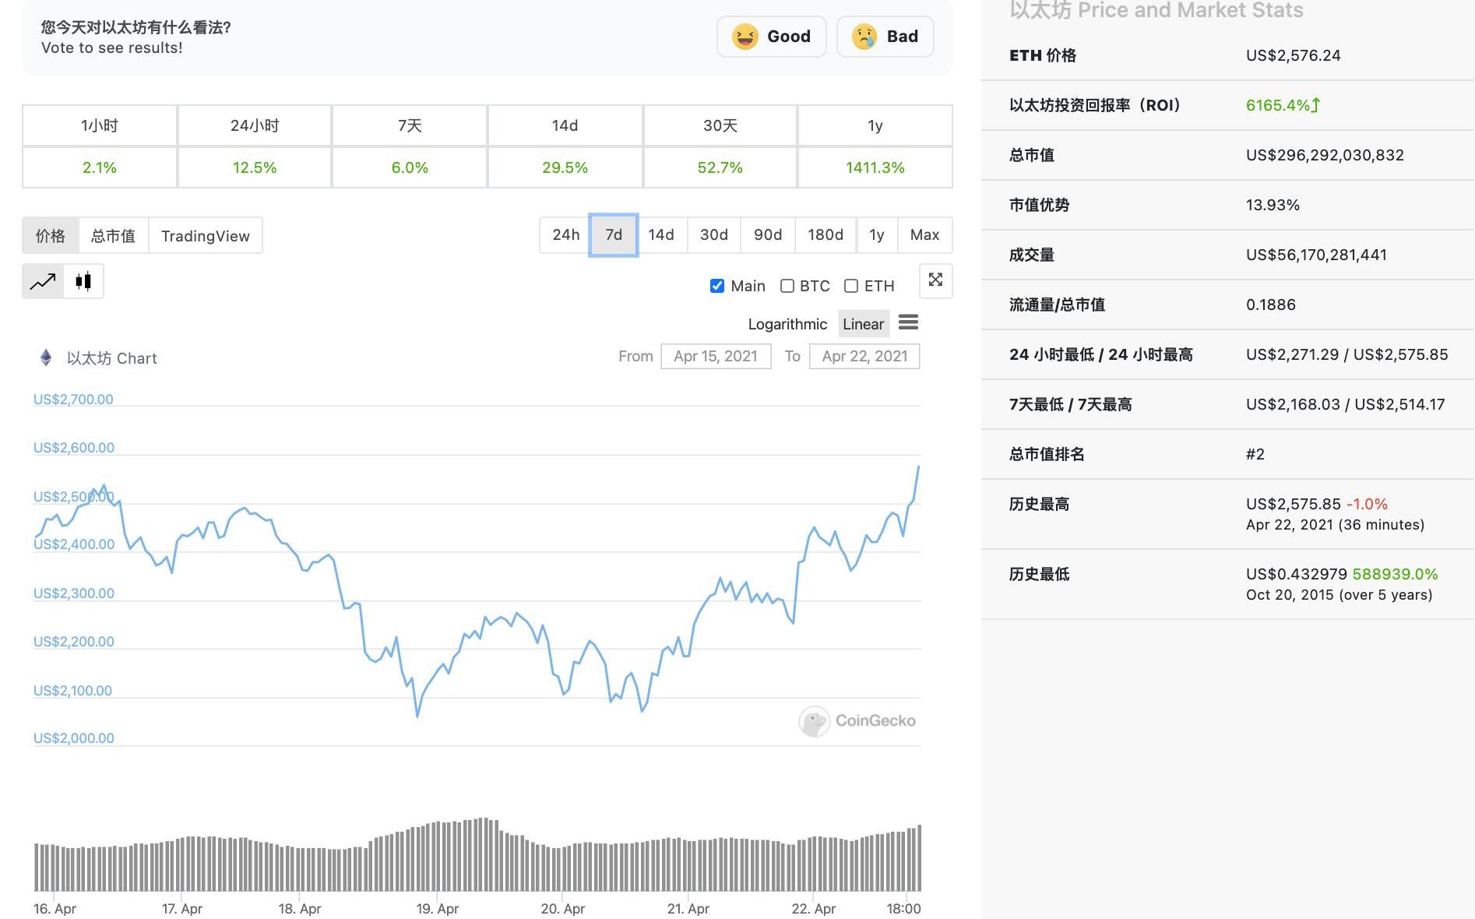Click the 1y change value 1411.3%
This screenshot has height=919, width=1475.
coord(875,167)
